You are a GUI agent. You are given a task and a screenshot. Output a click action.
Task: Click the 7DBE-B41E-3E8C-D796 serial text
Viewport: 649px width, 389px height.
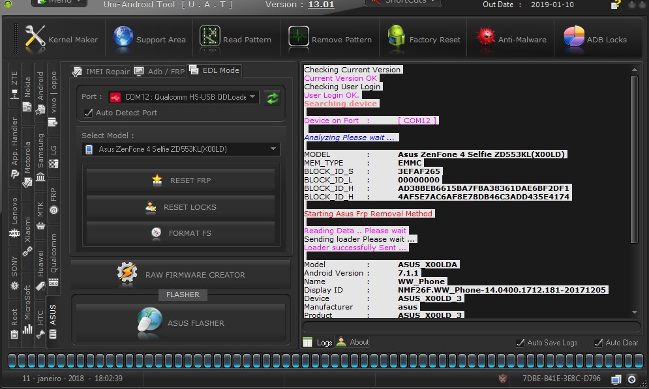561,379
